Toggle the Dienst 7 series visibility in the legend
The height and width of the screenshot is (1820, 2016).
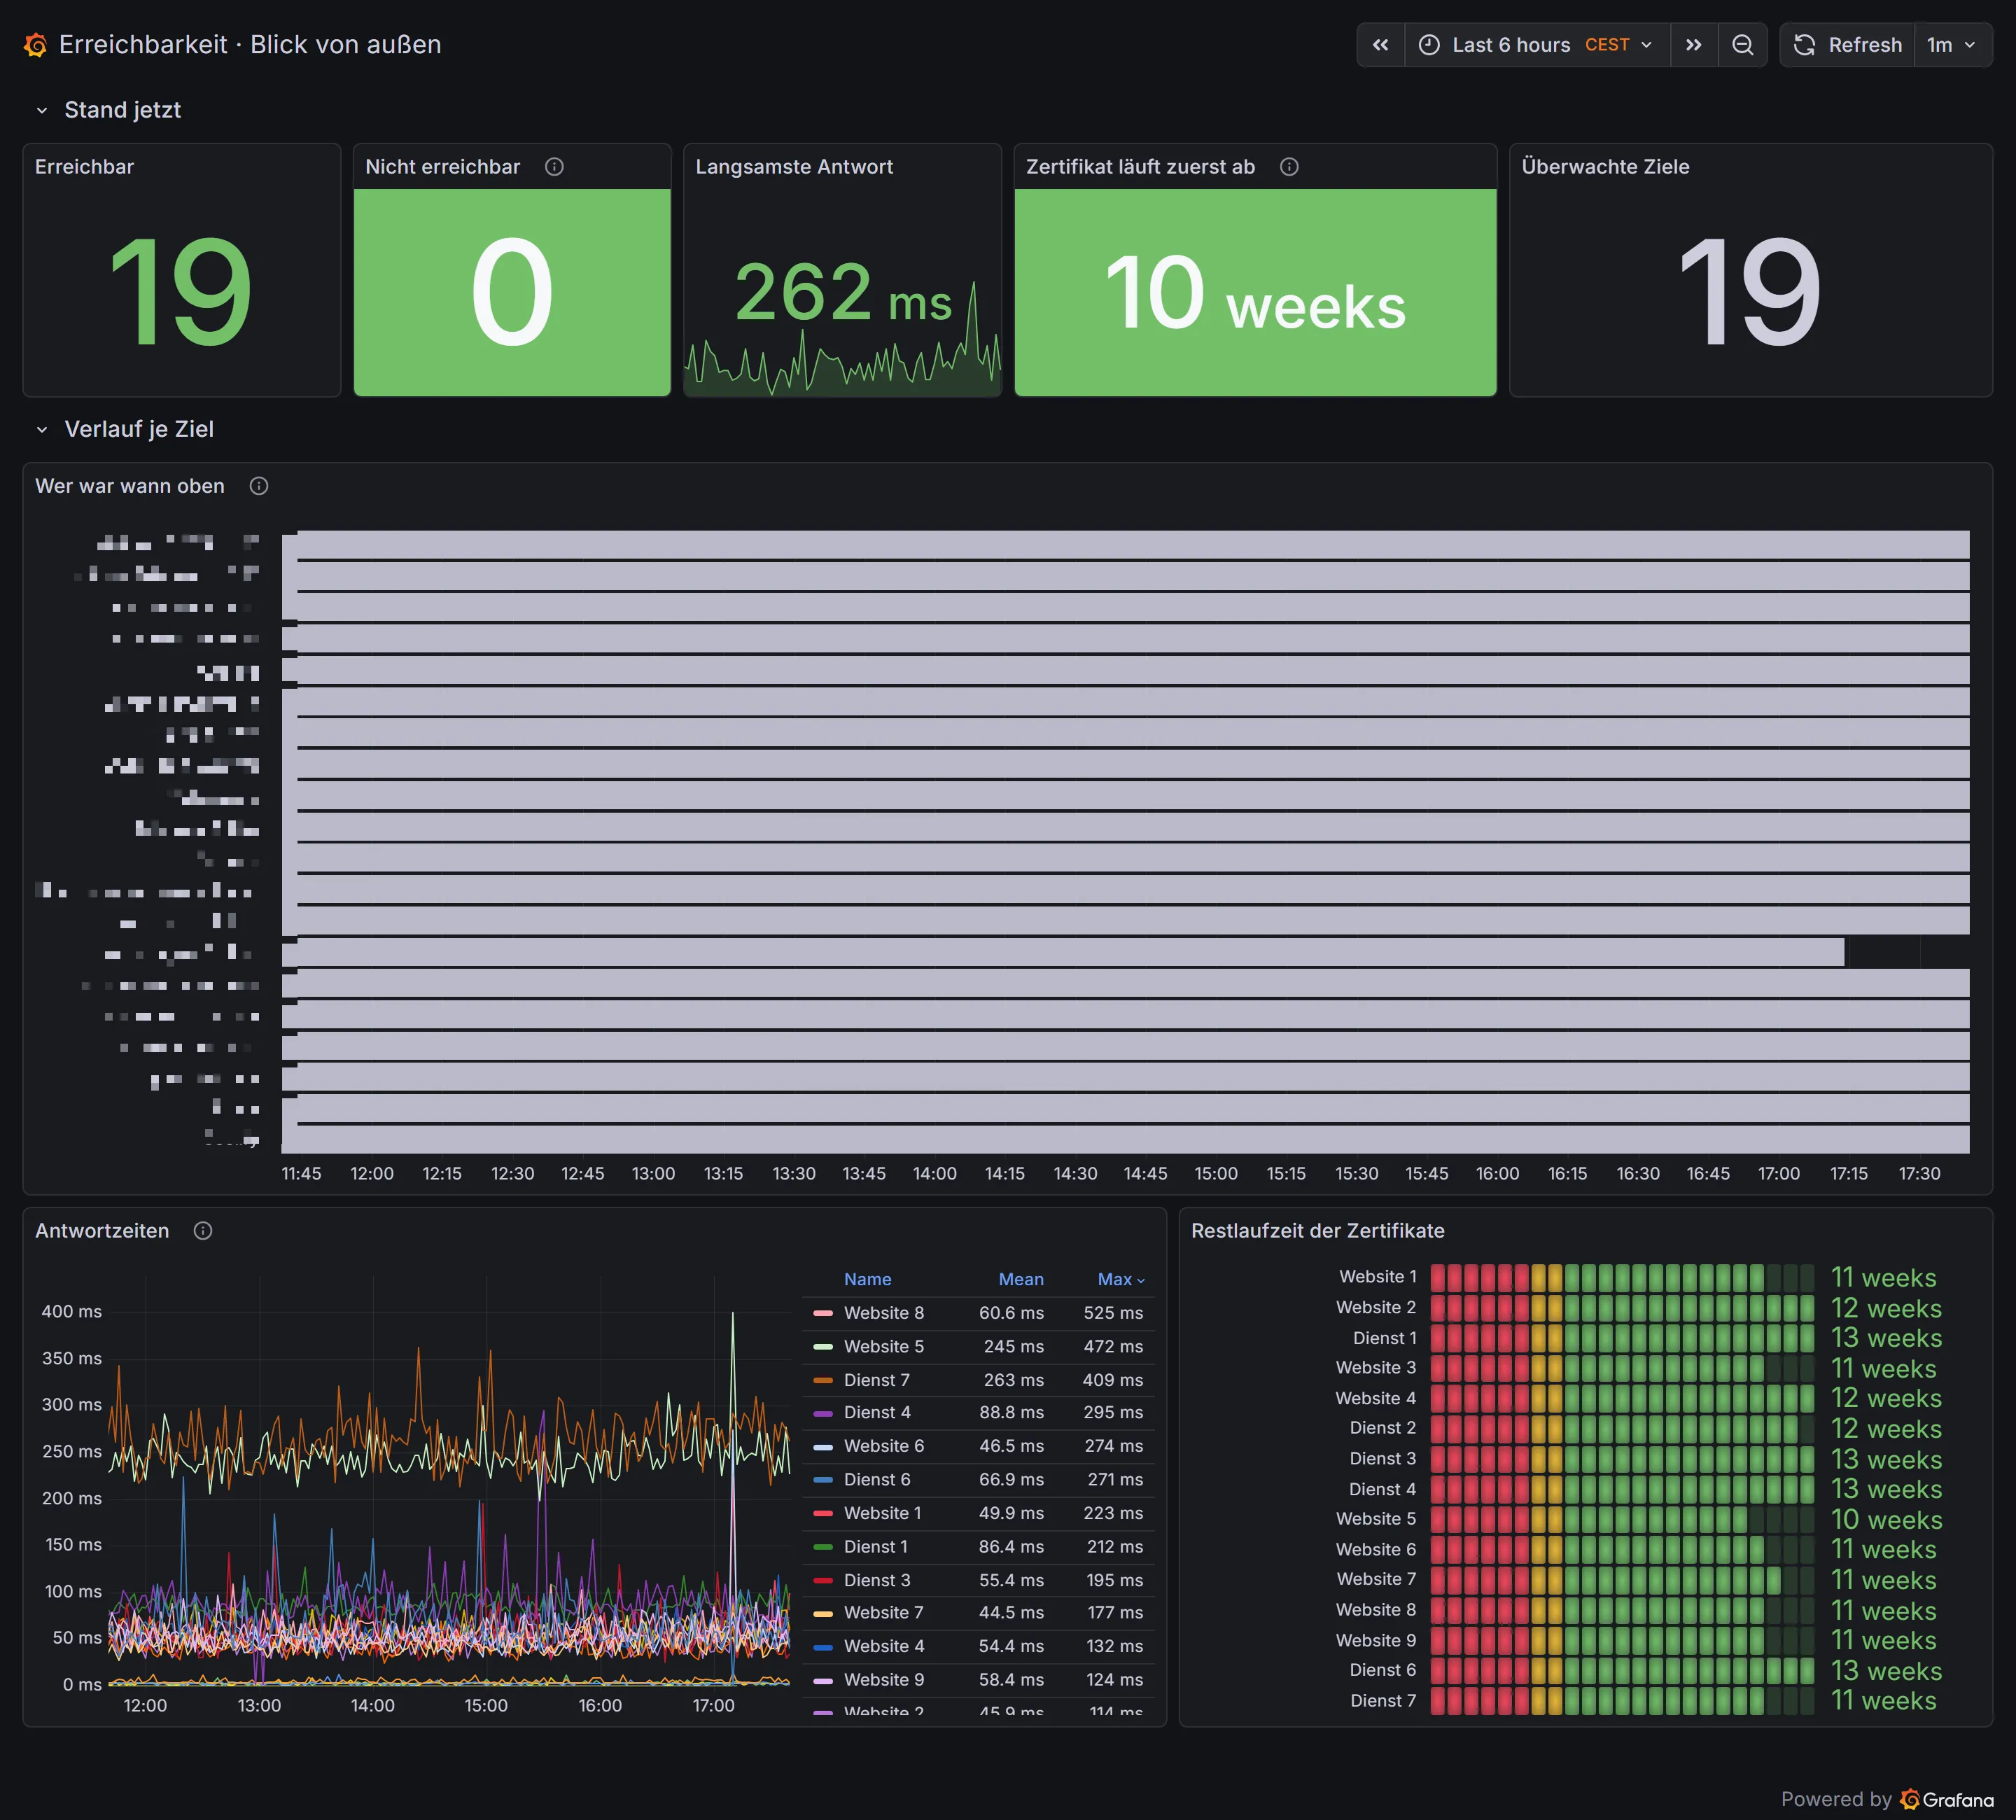pyautogui.click(x=876, y=1380)
